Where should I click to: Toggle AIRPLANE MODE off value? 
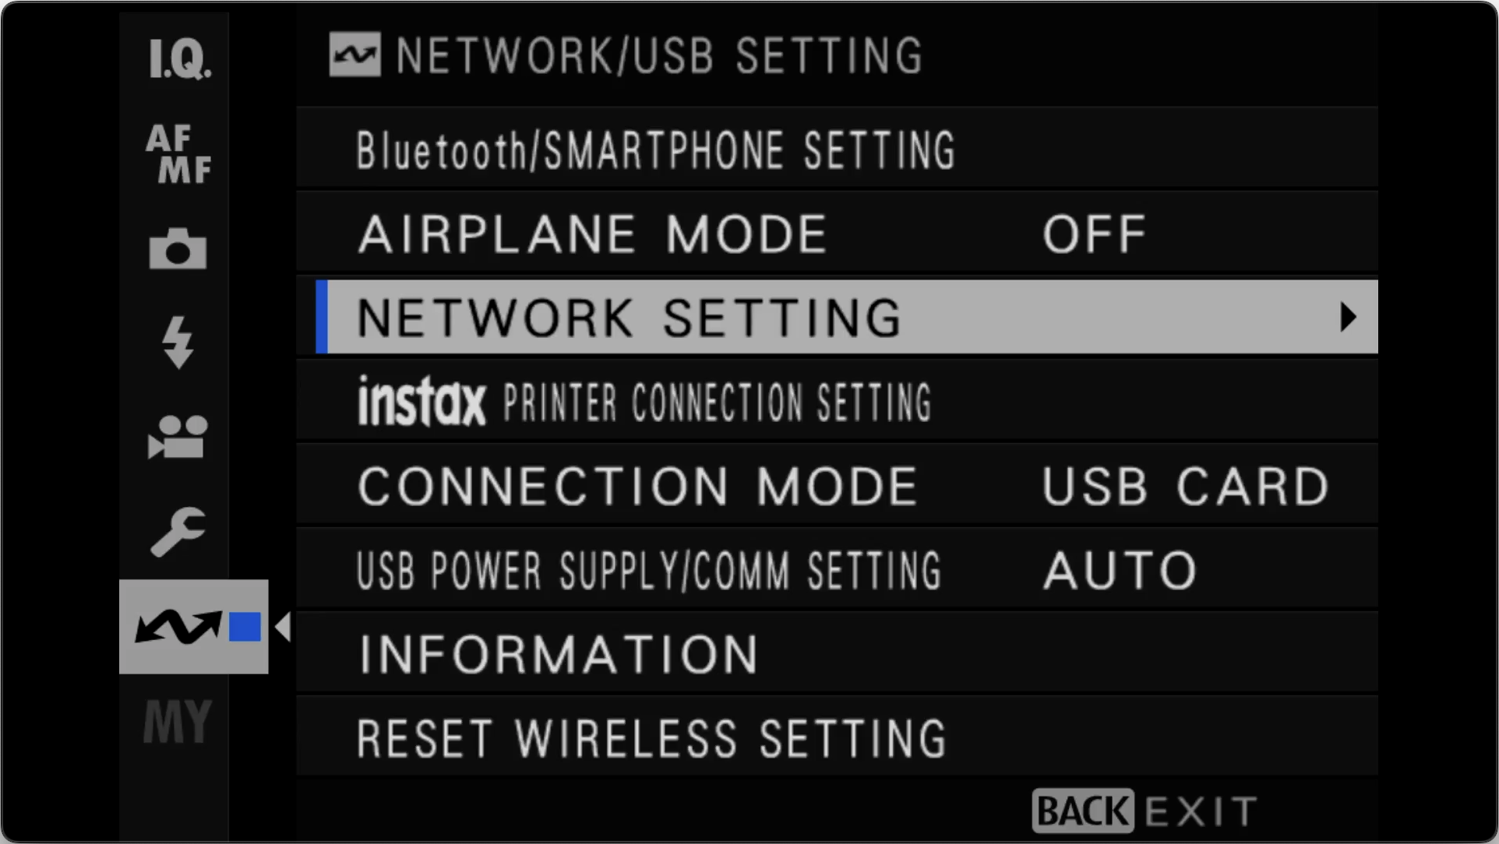coord(1095,234)
